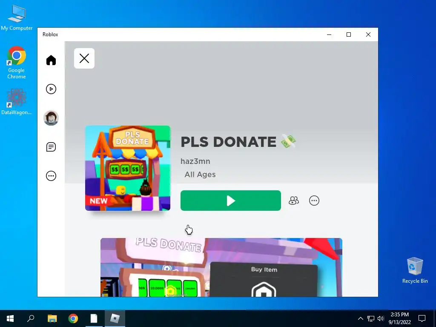Image resolution: width=436 pixels, height=327 pixels.
Task: Open the taskbar clock and date
Action: pos(399,318)
